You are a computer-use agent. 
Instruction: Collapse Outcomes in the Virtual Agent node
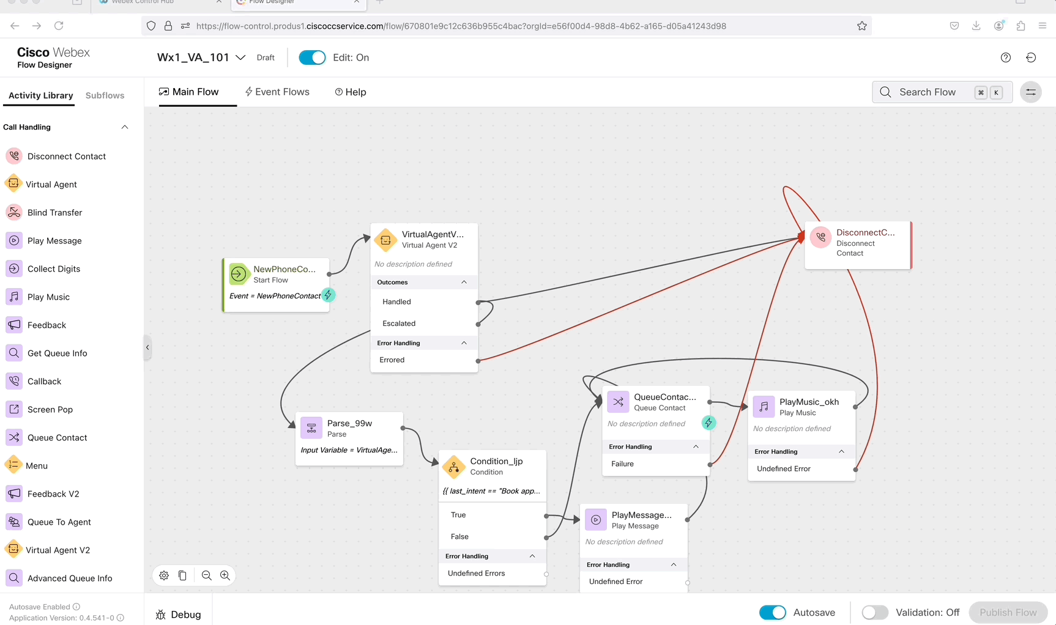click(464, 282)
